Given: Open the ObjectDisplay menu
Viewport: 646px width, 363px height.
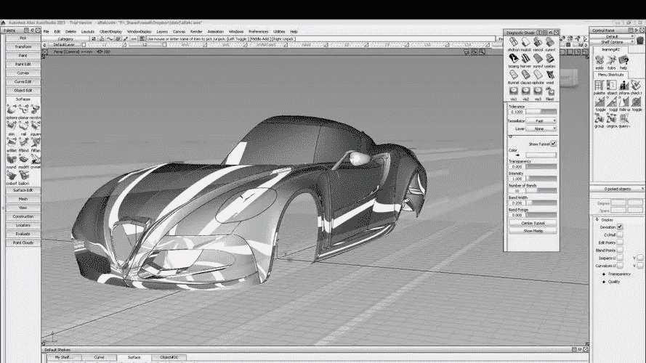Looking at the screenshot, I should pos(110,32).
